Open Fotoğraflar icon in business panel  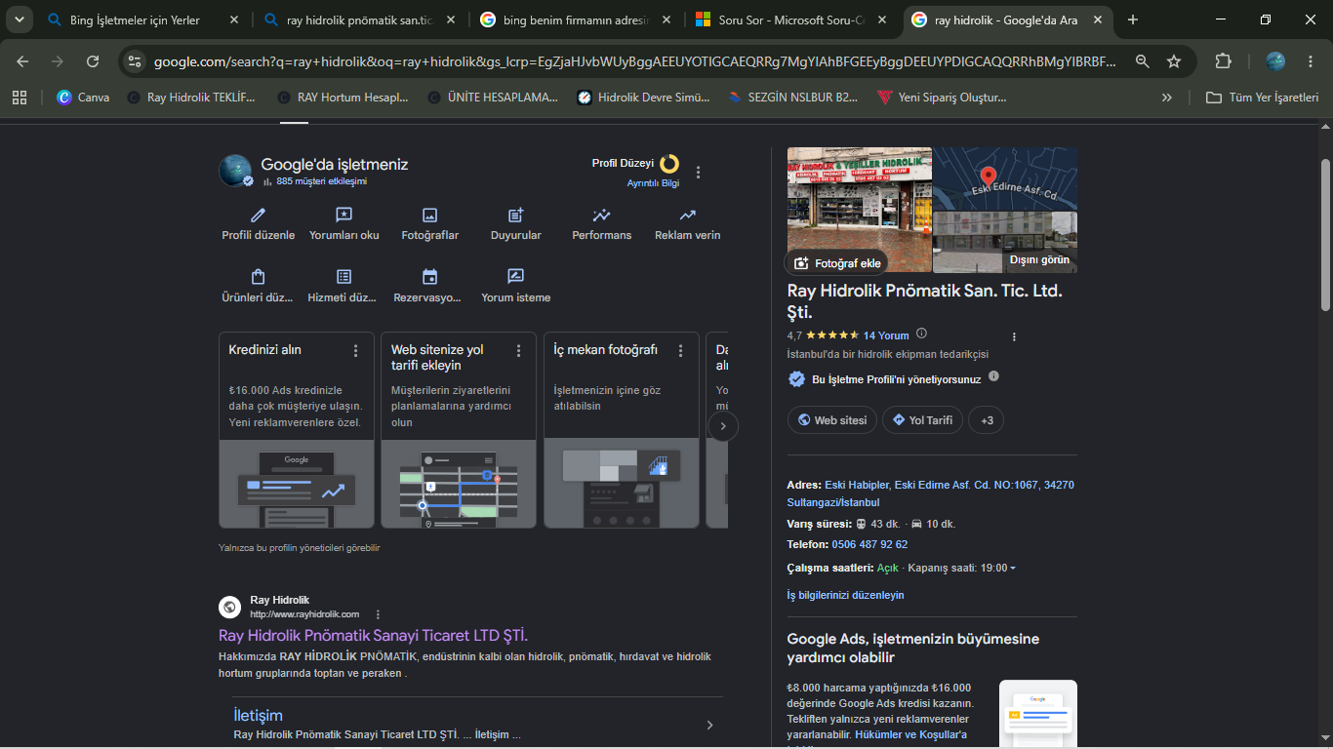coord(429,216)
